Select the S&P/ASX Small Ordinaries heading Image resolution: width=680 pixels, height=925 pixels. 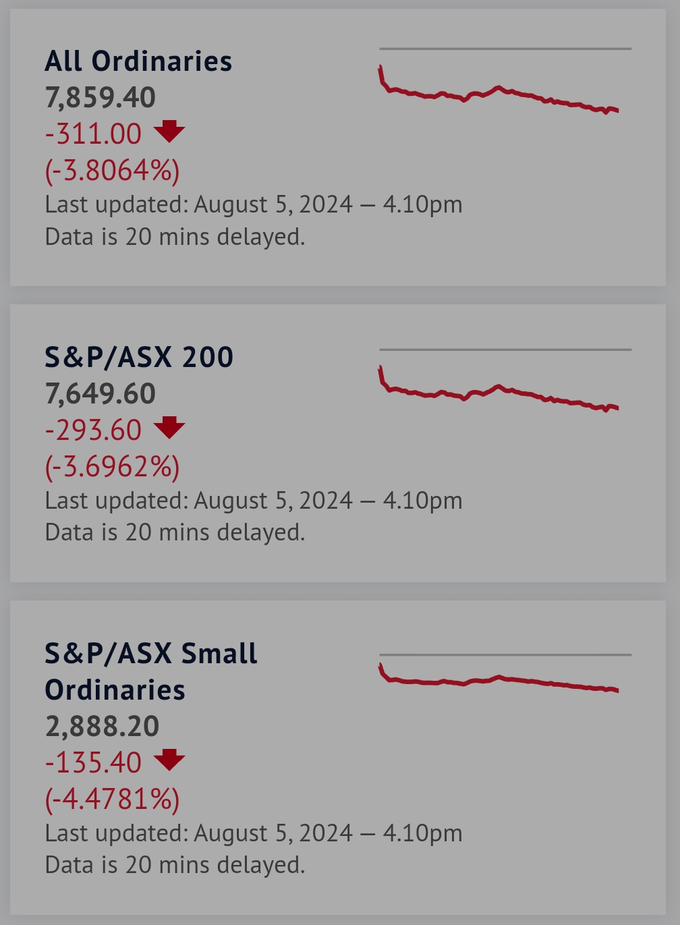[151, 671]
